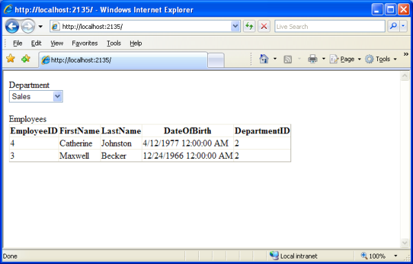Viewport: 413px width, 264px height.
Task: Open the zoom level dropdown arrow
Action: 395,256
